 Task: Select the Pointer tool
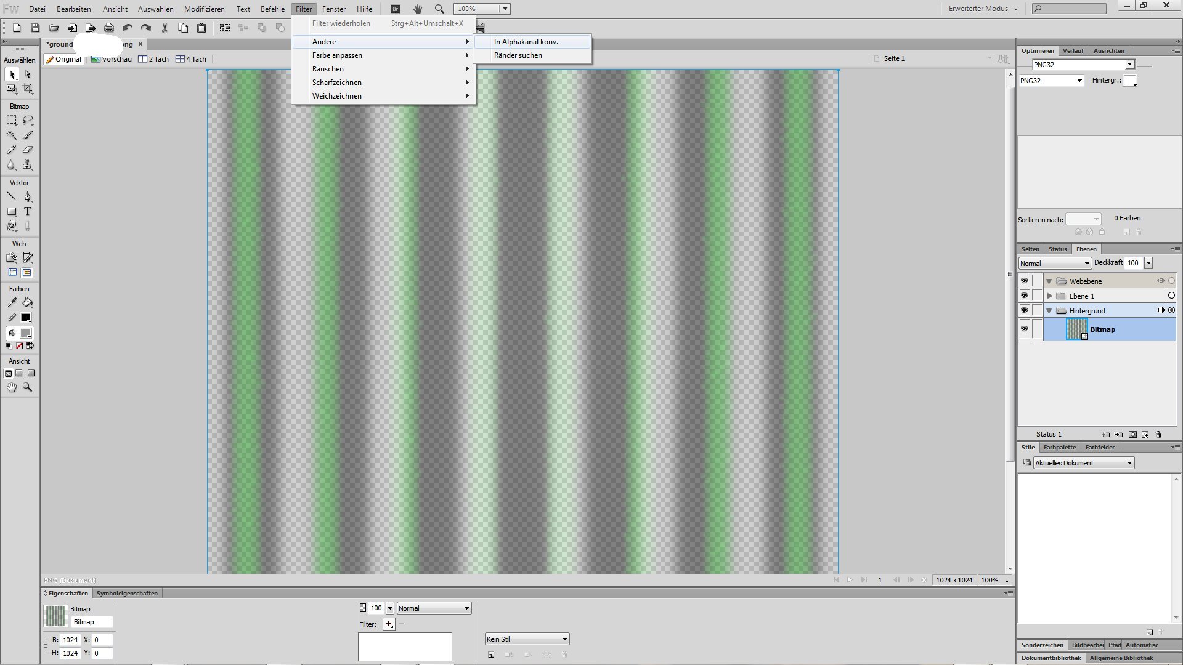click(12, 75)
